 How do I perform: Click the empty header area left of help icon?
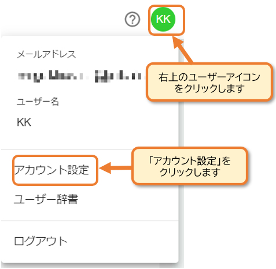pos(62,19)
